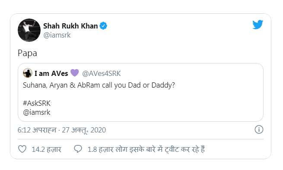The width and height of the screenshot is (283, 170).
Task: Click the 6:12 अपराह्न time text
Action: (x=37, y=130)
